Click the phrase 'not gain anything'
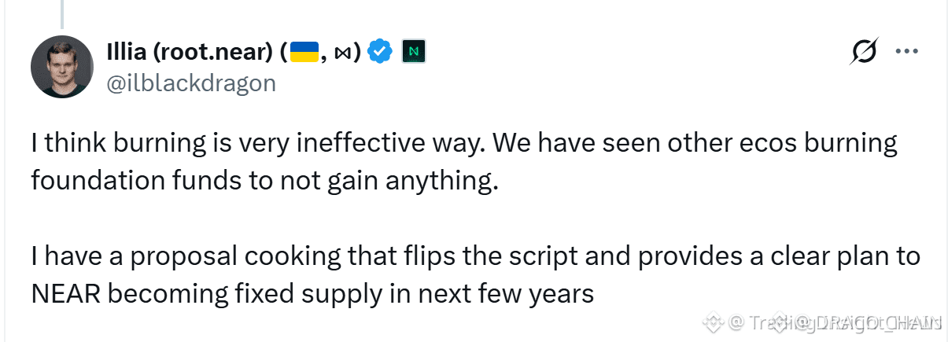Screen dimensions: 948x342 (397, 181)
